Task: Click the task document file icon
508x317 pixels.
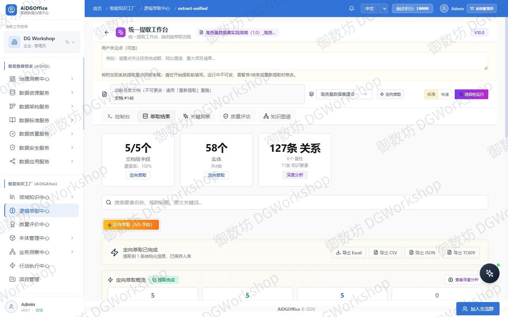Action: (104, 94)
